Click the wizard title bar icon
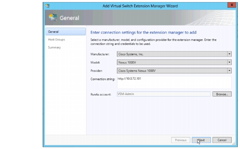The image size is (240, 149). 48,6
